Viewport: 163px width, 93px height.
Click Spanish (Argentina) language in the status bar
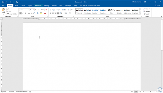(22, 91)
